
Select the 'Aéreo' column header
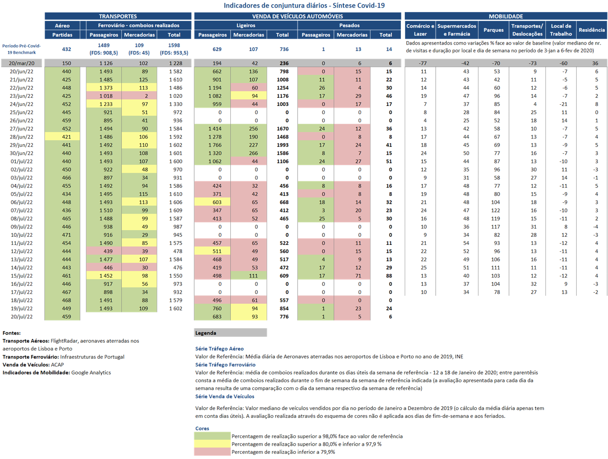point(62,26)
